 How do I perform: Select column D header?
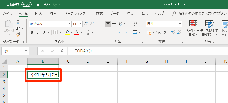[x=88, y=61]
